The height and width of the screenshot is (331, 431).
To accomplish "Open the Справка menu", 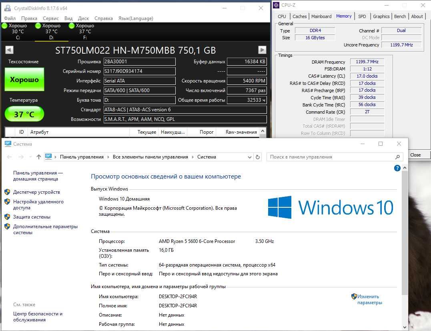I will click(104, 18).
